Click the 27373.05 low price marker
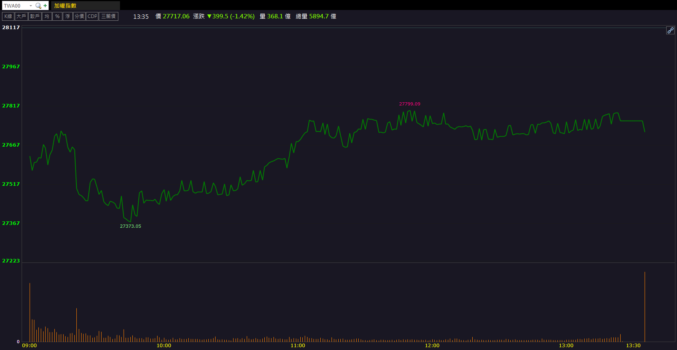 point(130,226)
